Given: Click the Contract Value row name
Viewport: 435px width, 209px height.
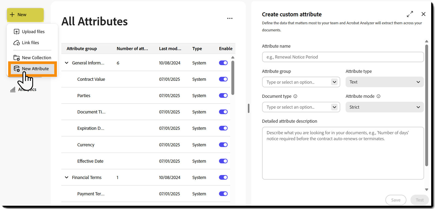Looking at the screenshot, I should pos(91,79).
